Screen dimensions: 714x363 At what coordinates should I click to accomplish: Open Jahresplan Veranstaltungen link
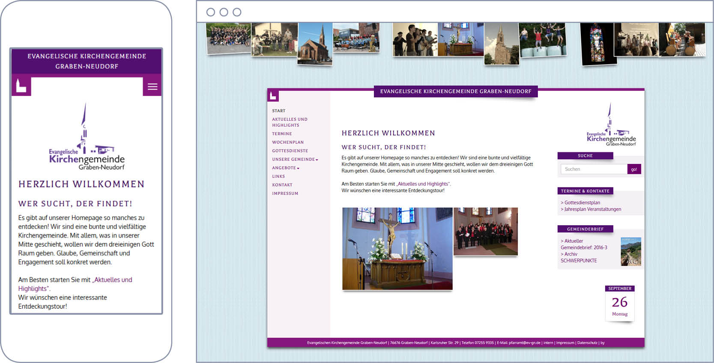point(591,209)
